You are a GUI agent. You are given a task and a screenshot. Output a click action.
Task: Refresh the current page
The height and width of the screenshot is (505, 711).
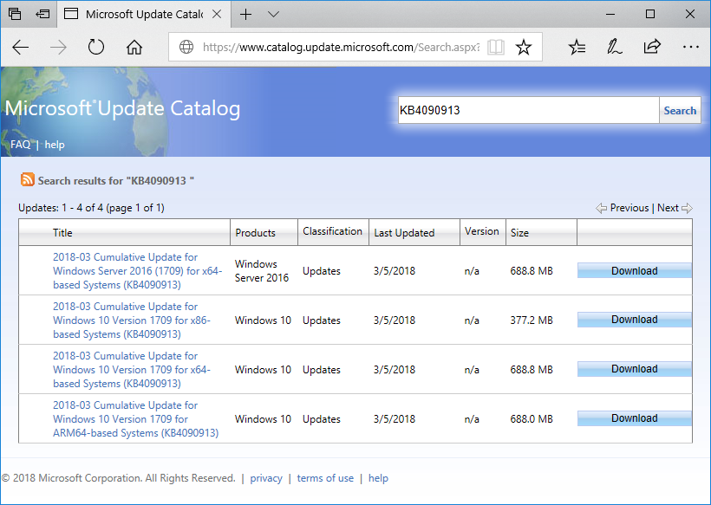click(96, 48)
